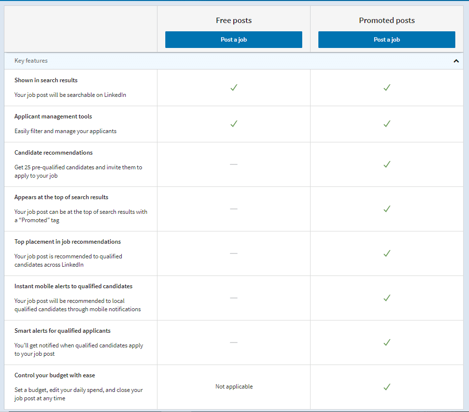Image resolution: width=469 pixels, height=412 pixels.
Task: Click Promoted checkmark for Top placement in job recommendations
Action: 387,253
